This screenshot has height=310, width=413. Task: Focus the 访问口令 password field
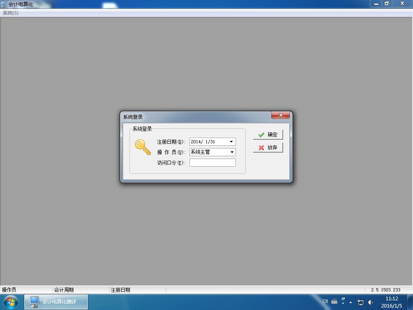coord(213,163)
